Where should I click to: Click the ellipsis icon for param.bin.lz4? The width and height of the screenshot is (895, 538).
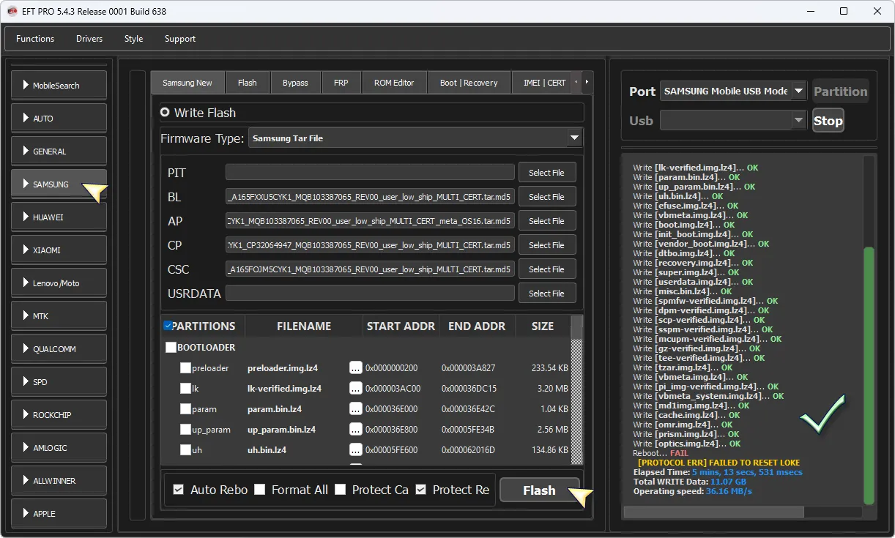pyautogui.click(x=356, y=409)
